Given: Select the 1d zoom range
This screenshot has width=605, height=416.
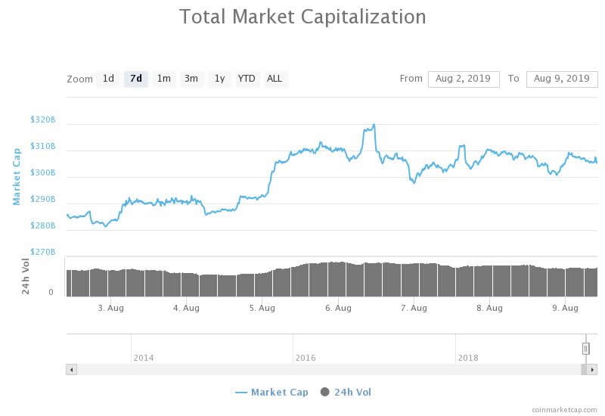Looking at the screenshot, I should (x=108, y=79).
